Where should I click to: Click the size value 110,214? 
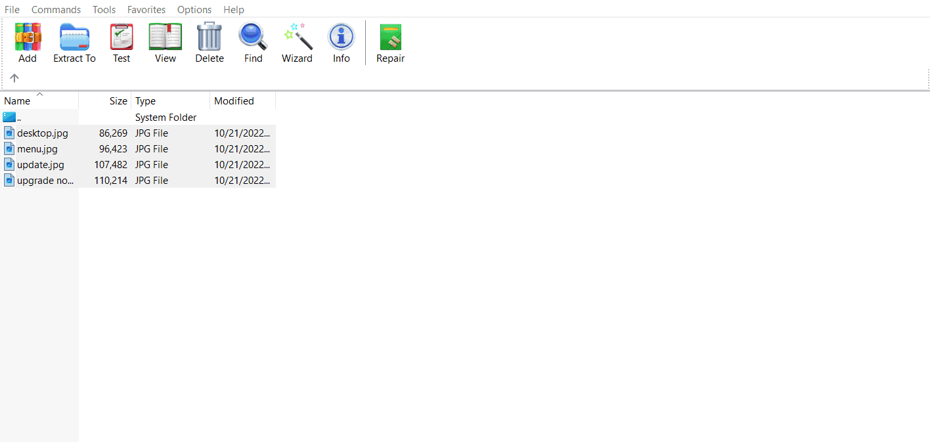coord(110,181)
